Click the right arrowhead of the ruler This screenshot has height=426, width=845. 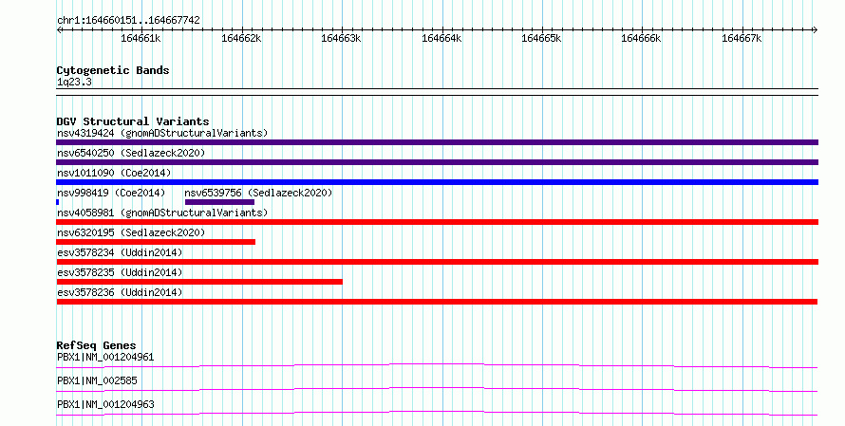[815, 29]
